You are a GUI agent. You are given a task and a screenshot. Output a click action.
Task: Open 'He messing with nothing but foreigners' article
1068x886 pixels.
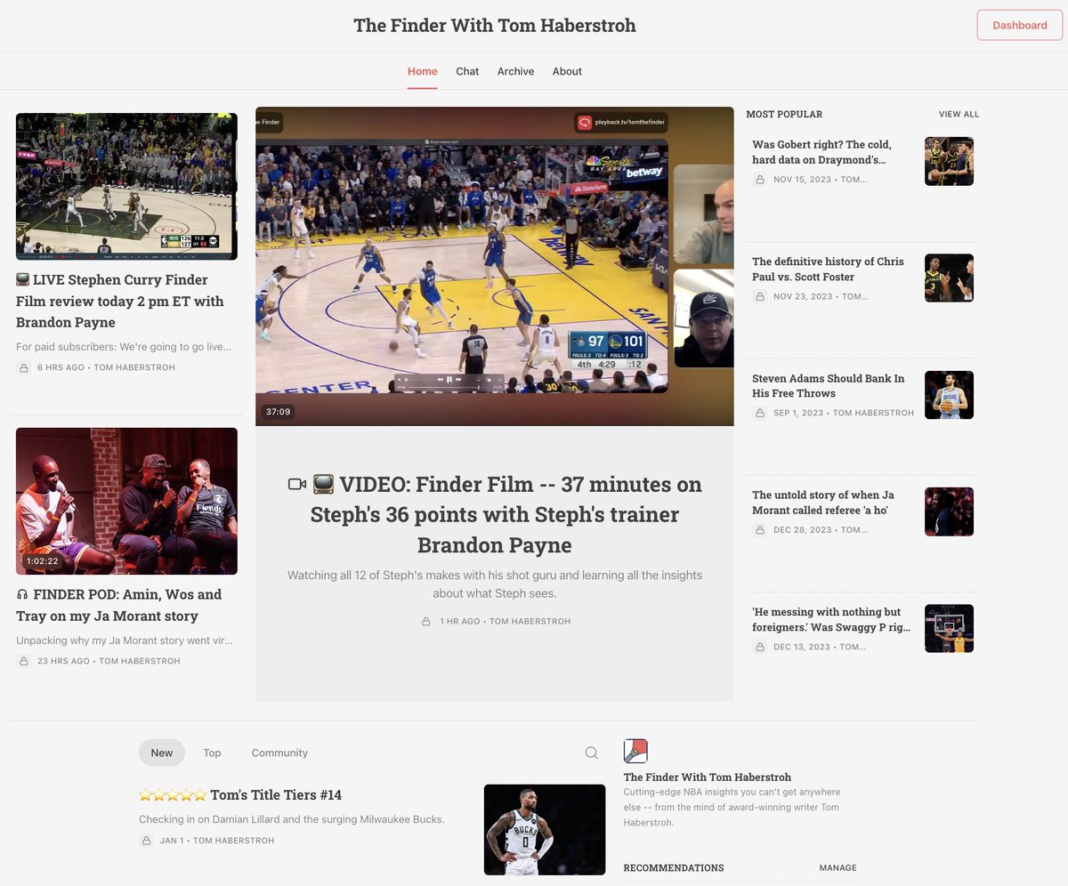[x=831, y=619]
